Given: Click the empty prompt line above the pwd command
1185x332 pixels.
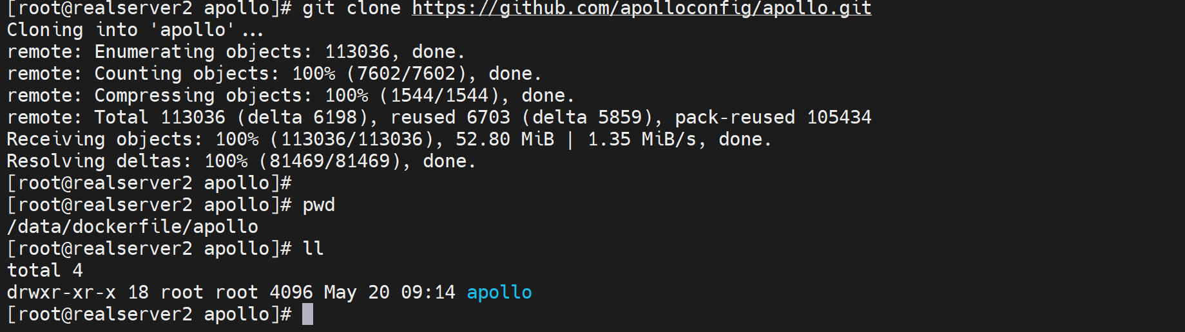Looking at the screenshot, I should point(149,183).
